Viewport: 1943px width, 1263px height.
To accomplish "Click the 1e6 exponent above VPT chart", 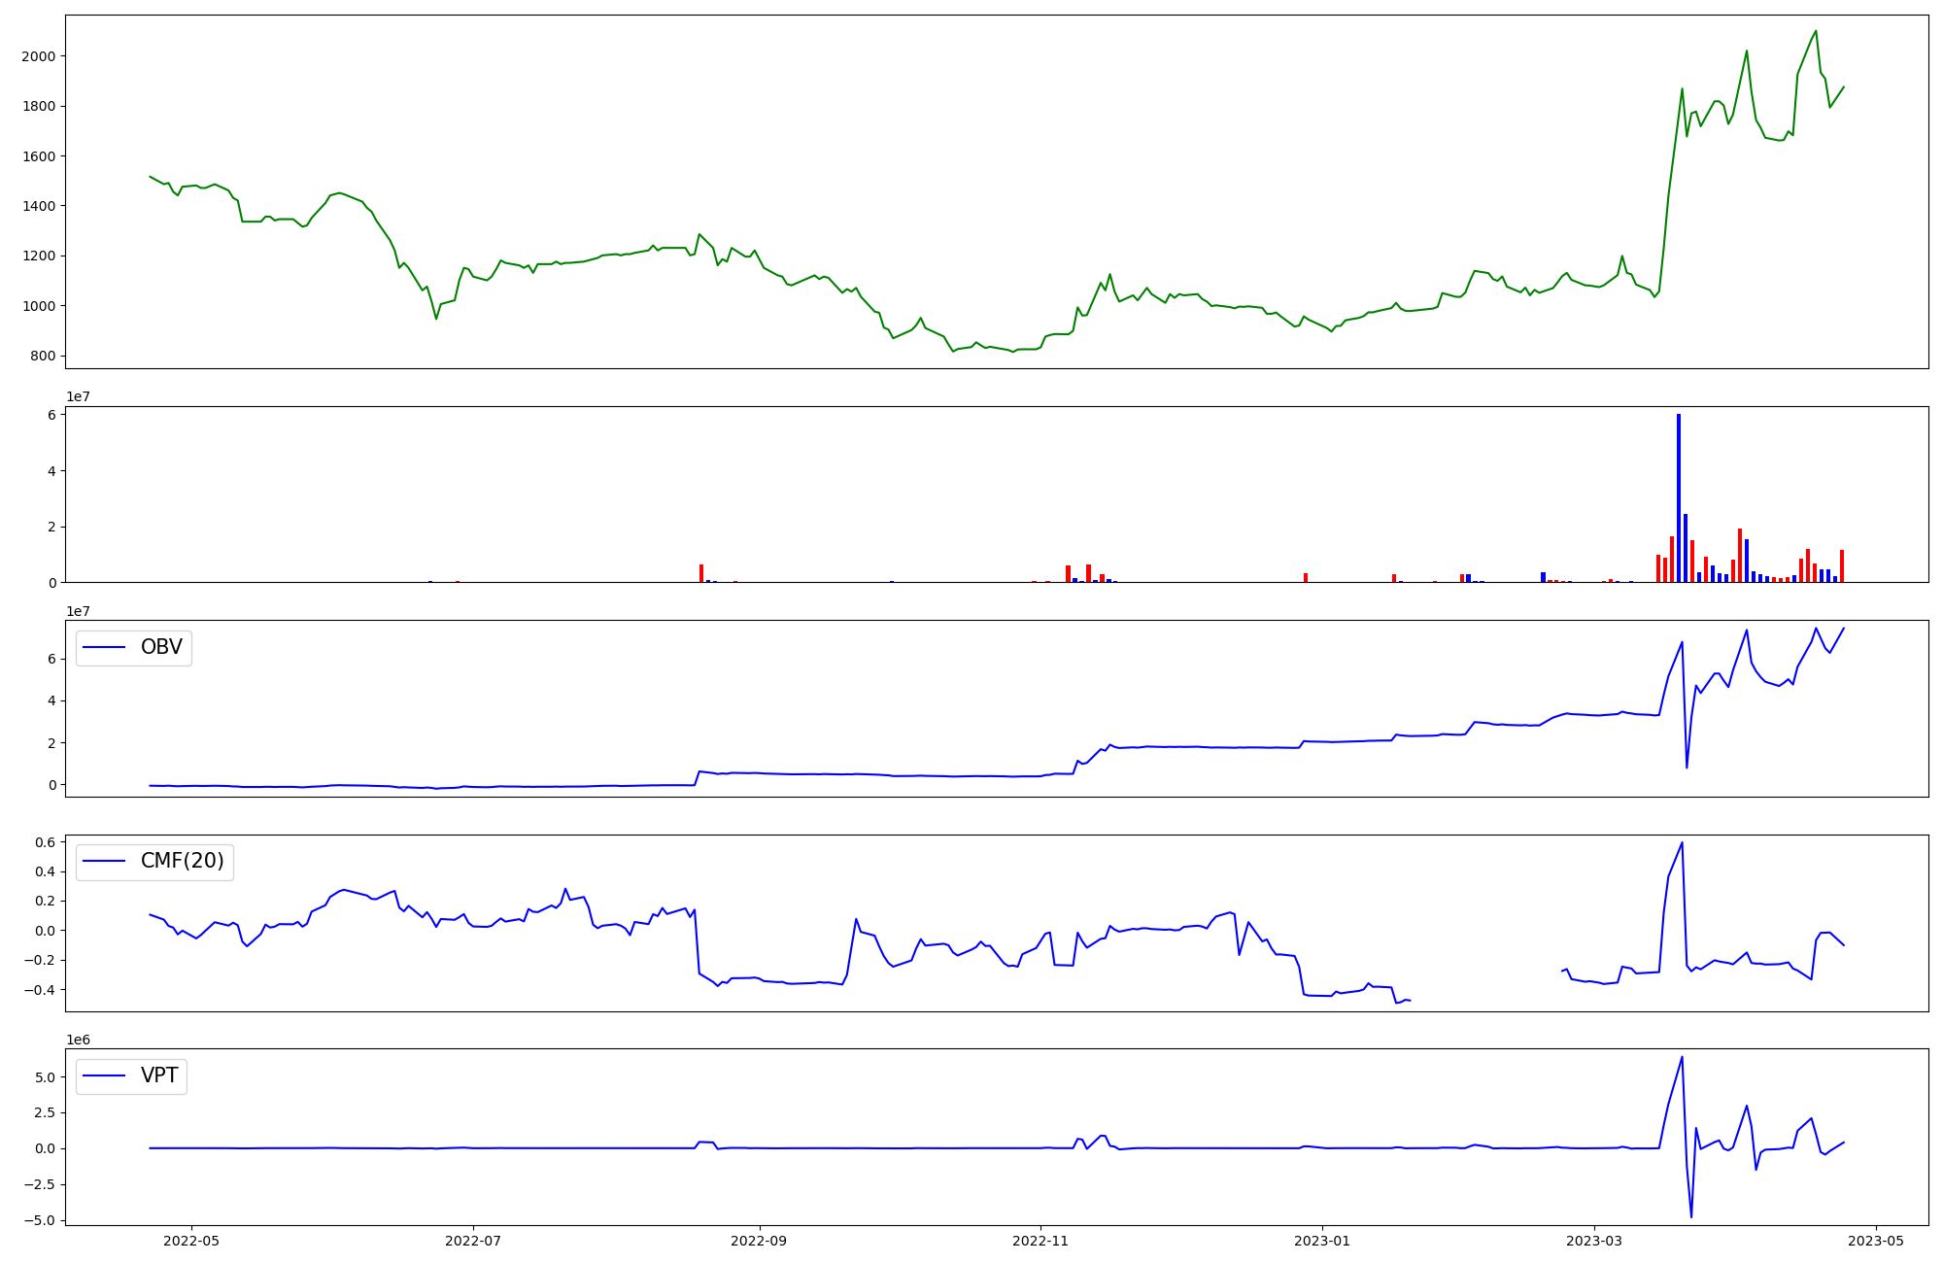I will click(78, 1040).
